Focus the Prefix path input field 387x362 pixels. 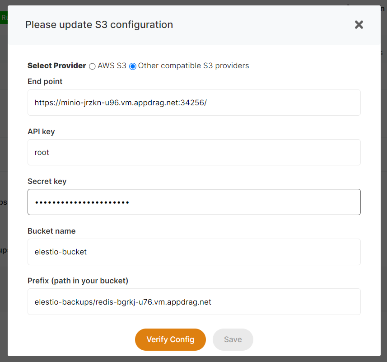(x=194, y=301)
